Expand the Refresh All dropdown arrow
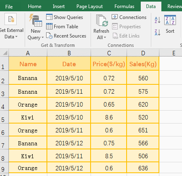Viewport: 182px width, 176px height. [105, 37]
